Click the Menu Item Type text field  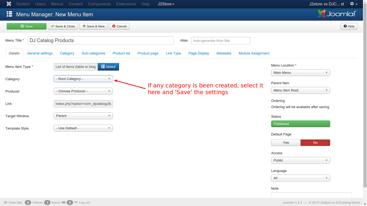pyautogui.click(x=76, y=67)
